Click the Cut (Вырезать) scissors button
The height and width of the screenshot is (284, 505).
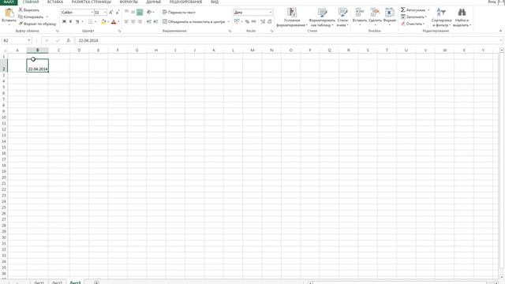28,10
